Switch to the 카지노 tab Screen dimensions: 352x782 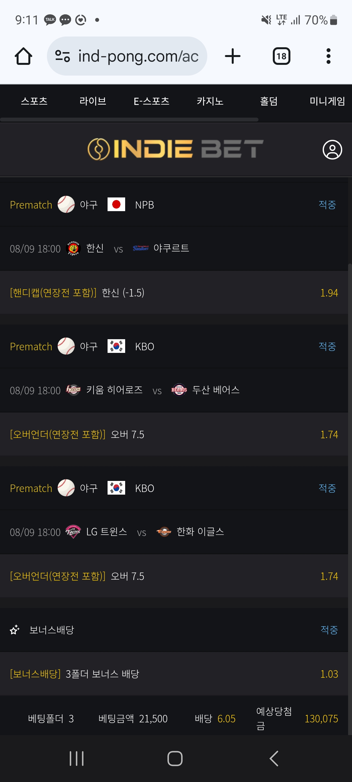point(210,101)
